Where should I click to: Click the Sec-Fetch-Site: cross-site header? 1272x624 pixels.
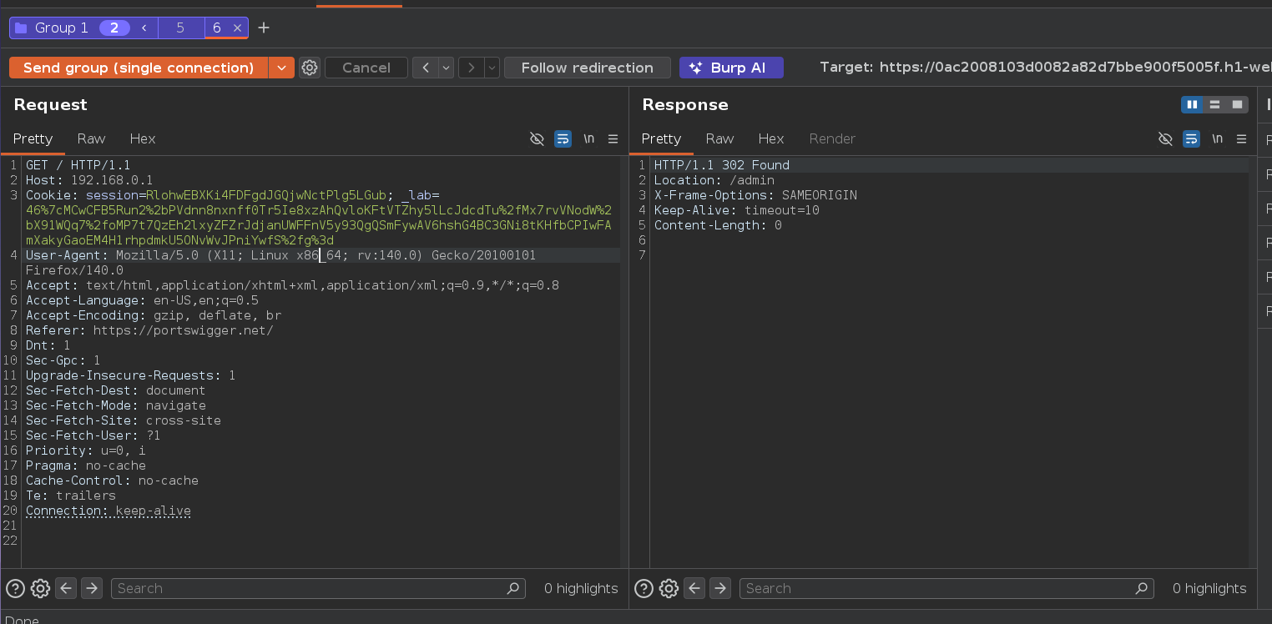click(x=124, y=420)
